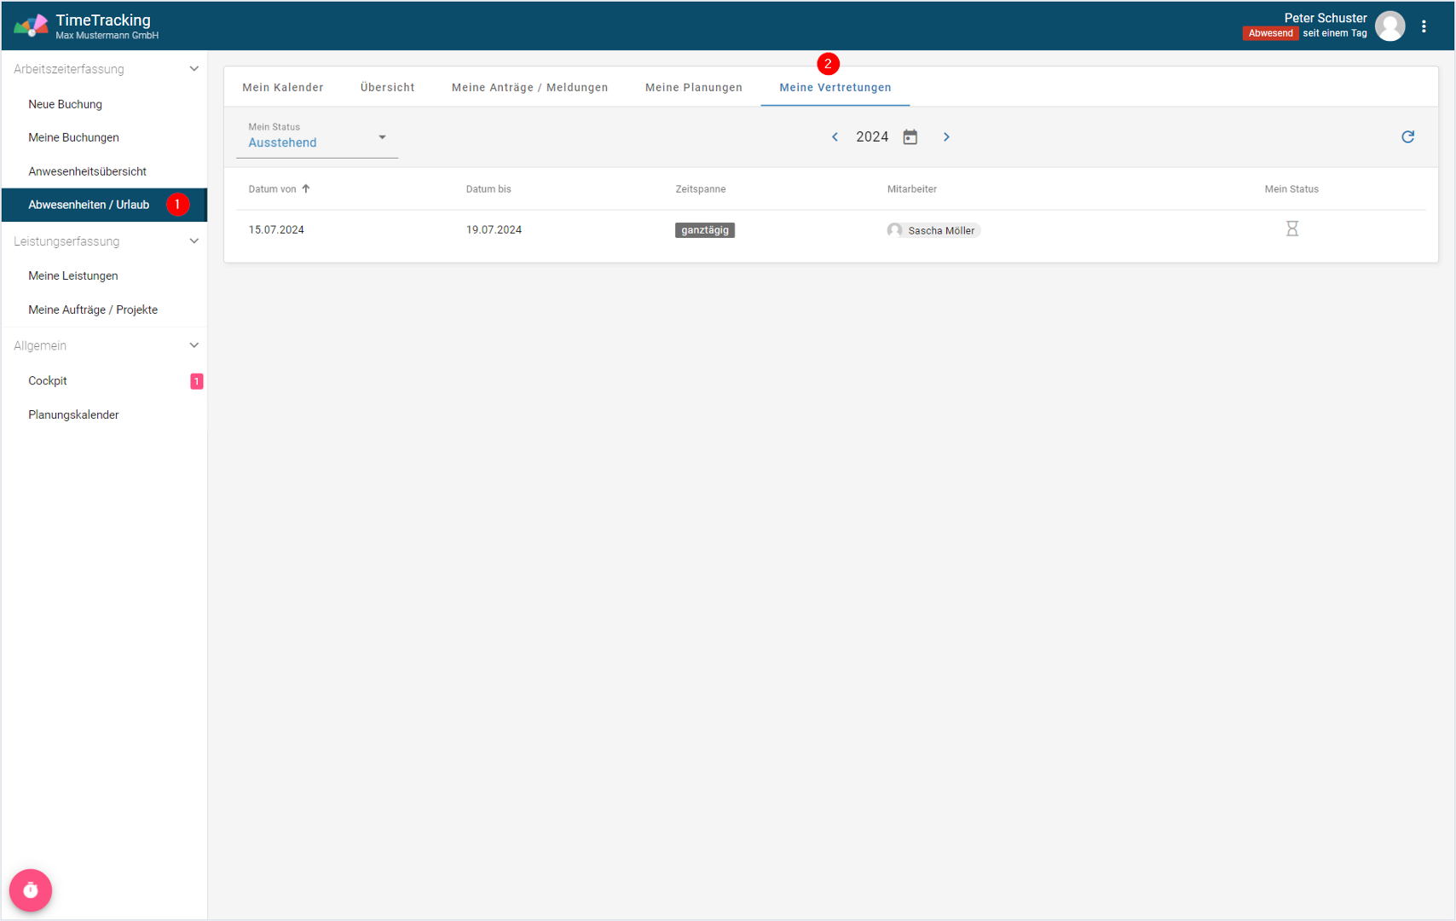Select the Meine Planungen tab
This screenshot has height=921, width=1456.
[x=693, y=88]
